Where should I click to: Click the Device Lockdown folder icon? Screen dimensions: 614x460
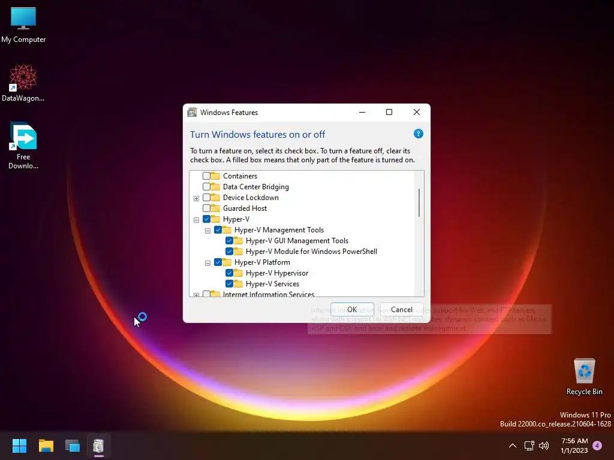click(215, 197)
